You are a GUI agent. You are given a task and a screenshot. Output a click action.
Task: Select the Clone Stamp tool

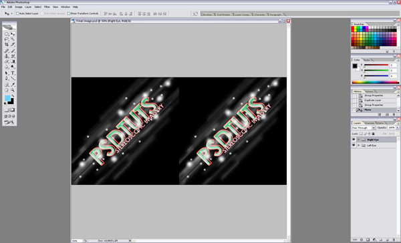click(7, 56)
